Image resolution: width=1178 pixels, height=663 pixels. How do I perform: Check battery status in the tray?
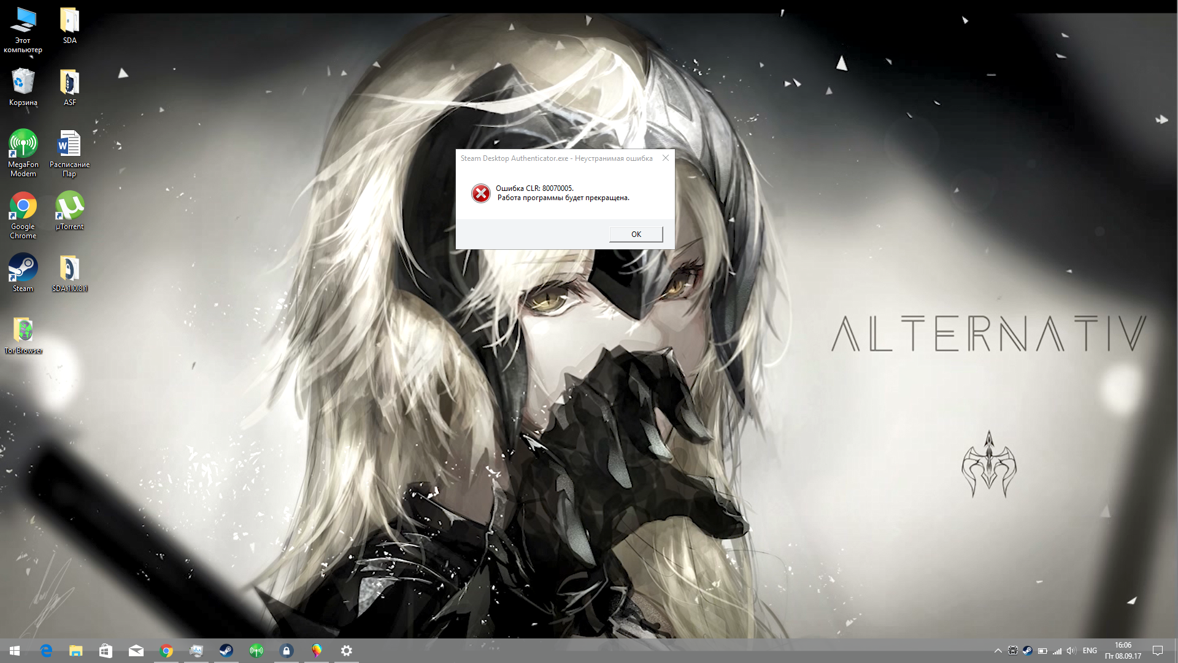pyautogui.click(x=1042, y=651)
